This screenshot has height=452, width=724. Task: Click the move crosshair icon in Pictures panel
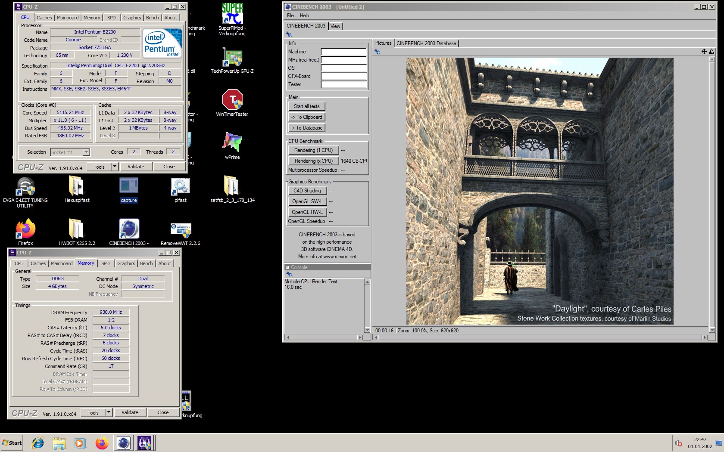(x=704, y=51)
